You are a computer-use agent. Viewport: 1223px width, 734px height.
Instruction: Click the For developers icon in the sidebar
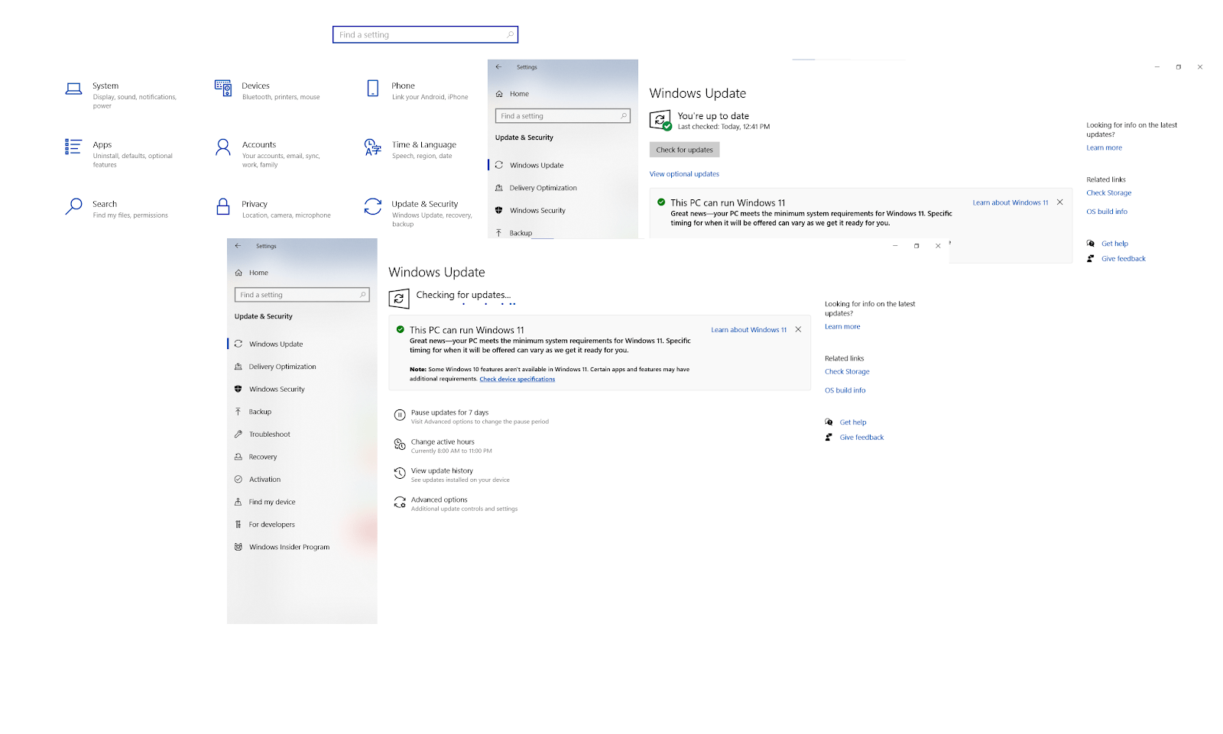(238, 524)
